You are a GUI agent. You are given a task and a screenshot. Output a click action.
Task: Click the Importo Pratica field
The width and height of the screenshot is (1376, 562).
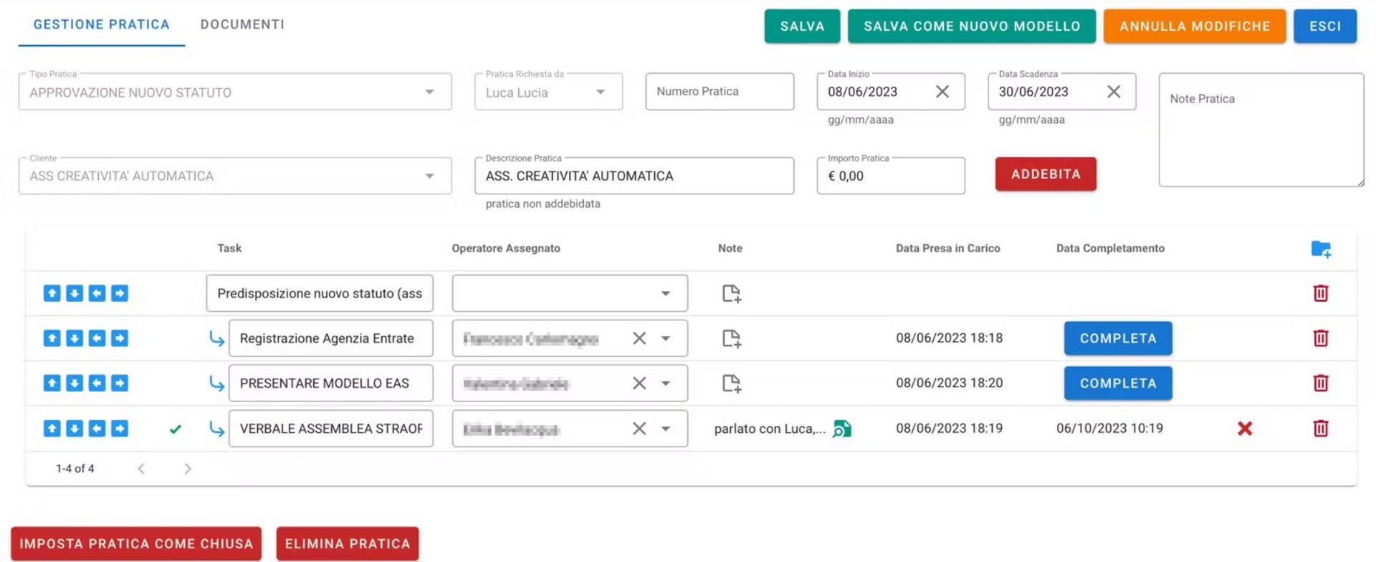891,176
